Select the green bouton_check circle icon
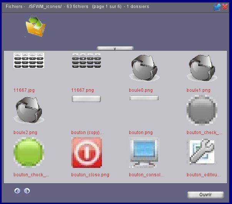This screenshot has height=204, width=232. point(29,152)
